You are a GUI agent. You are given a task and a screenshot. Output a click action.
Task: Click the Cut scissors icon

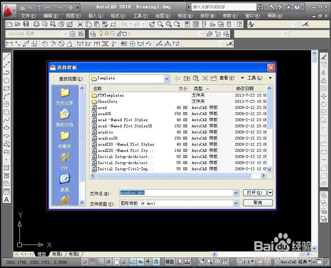(x=80, y=24)
